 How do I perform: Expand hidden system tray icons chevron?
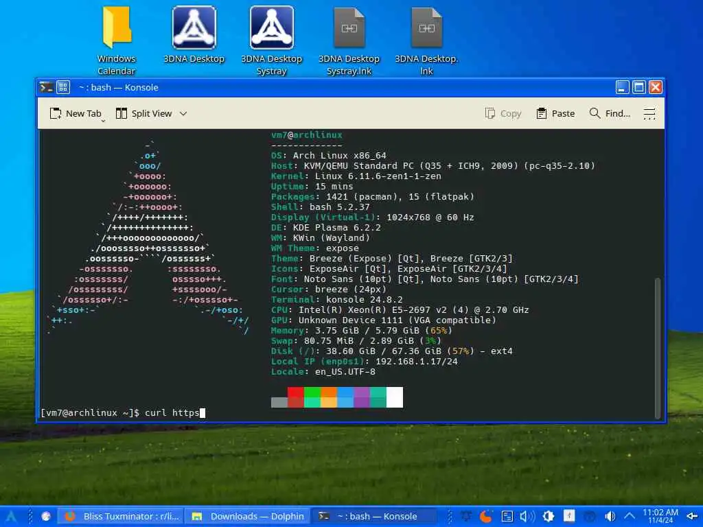click(x=630, y=516)
